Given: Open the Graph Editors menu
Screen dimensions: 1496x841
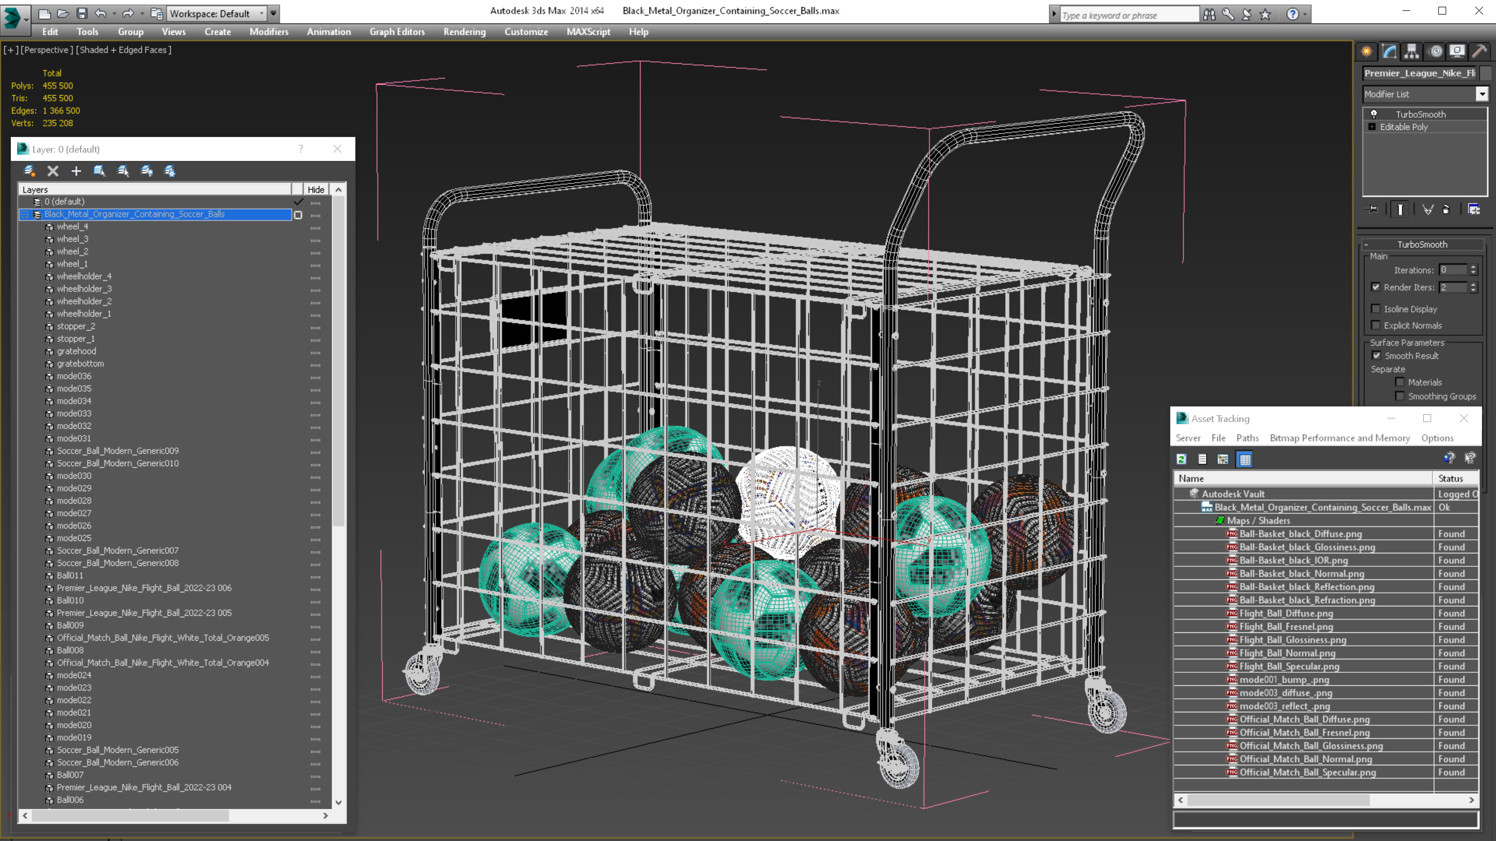Looking at the screenshot, I should coord(397,32).
